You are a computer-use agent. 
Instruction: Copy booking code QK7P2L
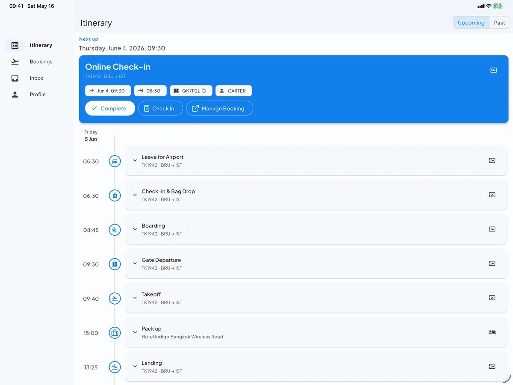204,91
